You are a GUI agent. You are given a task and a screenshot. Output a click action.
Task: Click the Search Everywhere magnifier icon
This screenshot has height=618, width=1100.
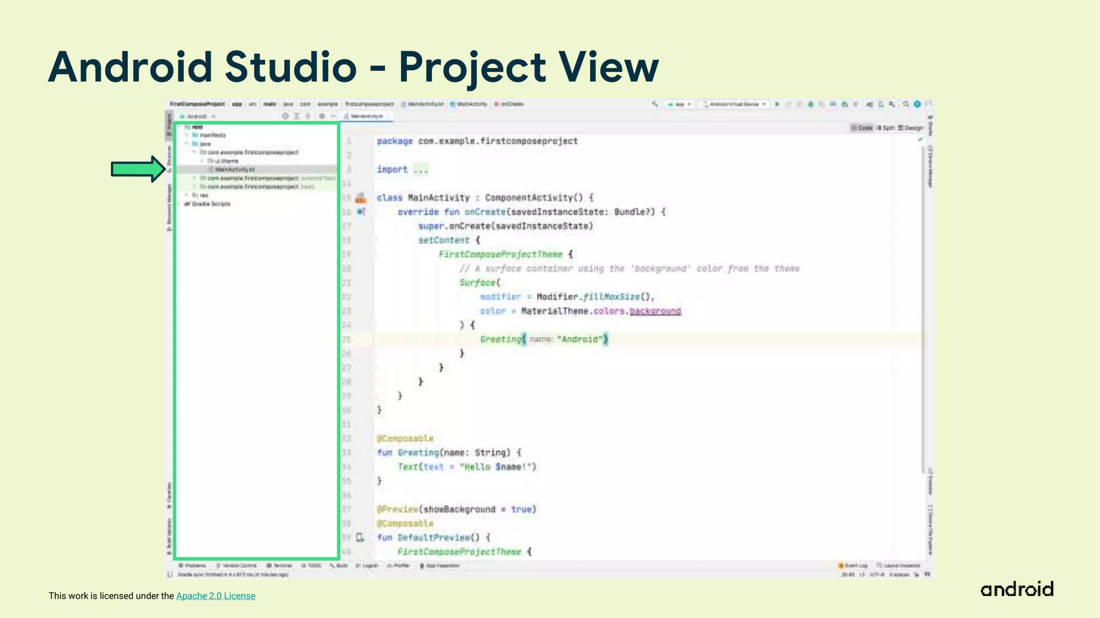906,104
